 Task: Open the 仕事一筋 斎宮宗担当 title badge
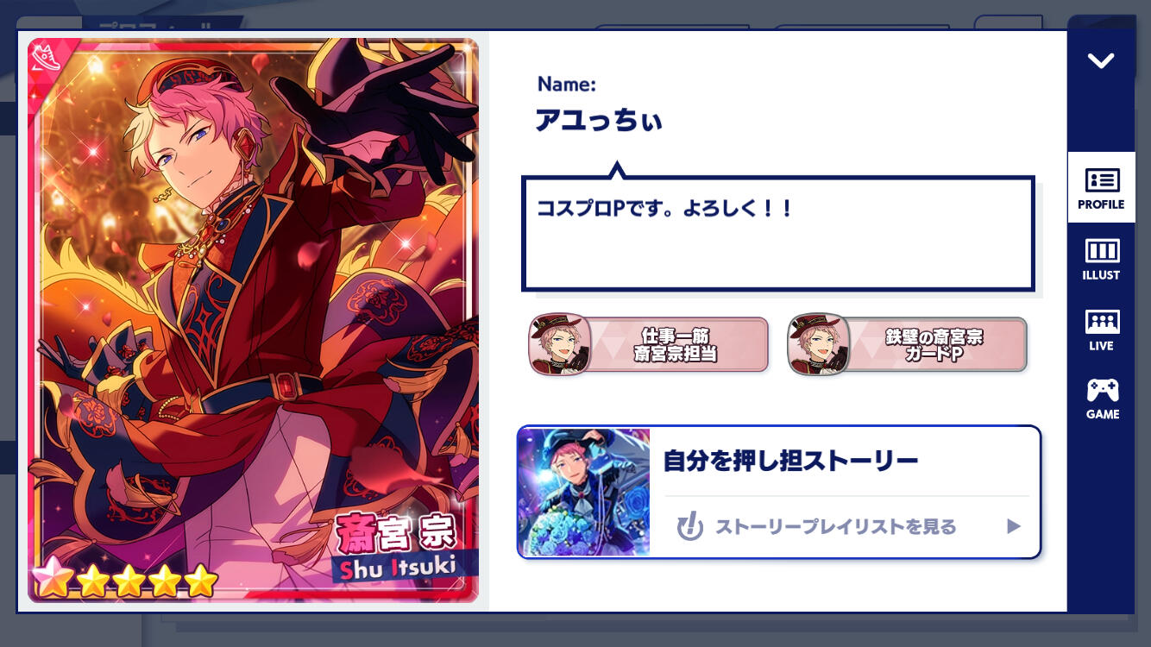coord(649,345)
